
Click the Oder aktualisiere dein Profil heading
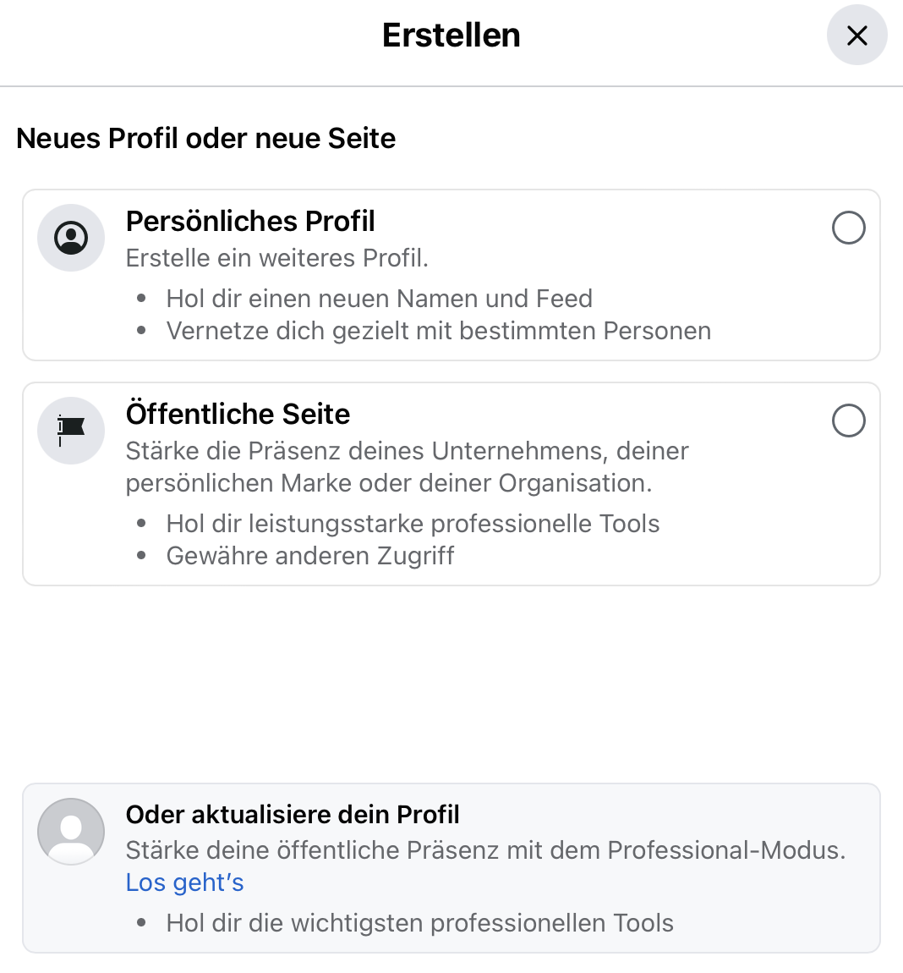(293, 815)
